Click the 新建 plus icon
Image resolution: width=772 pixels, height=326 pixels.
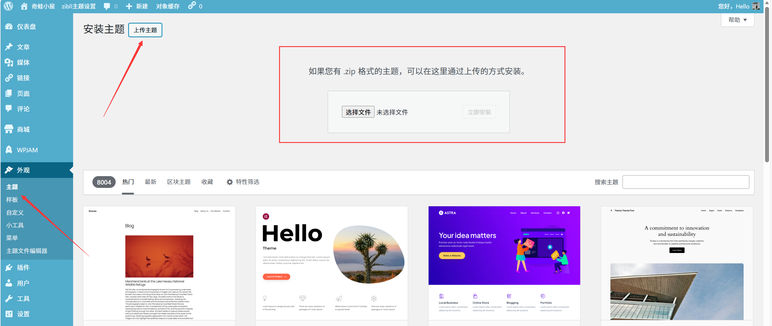(129, 6)
